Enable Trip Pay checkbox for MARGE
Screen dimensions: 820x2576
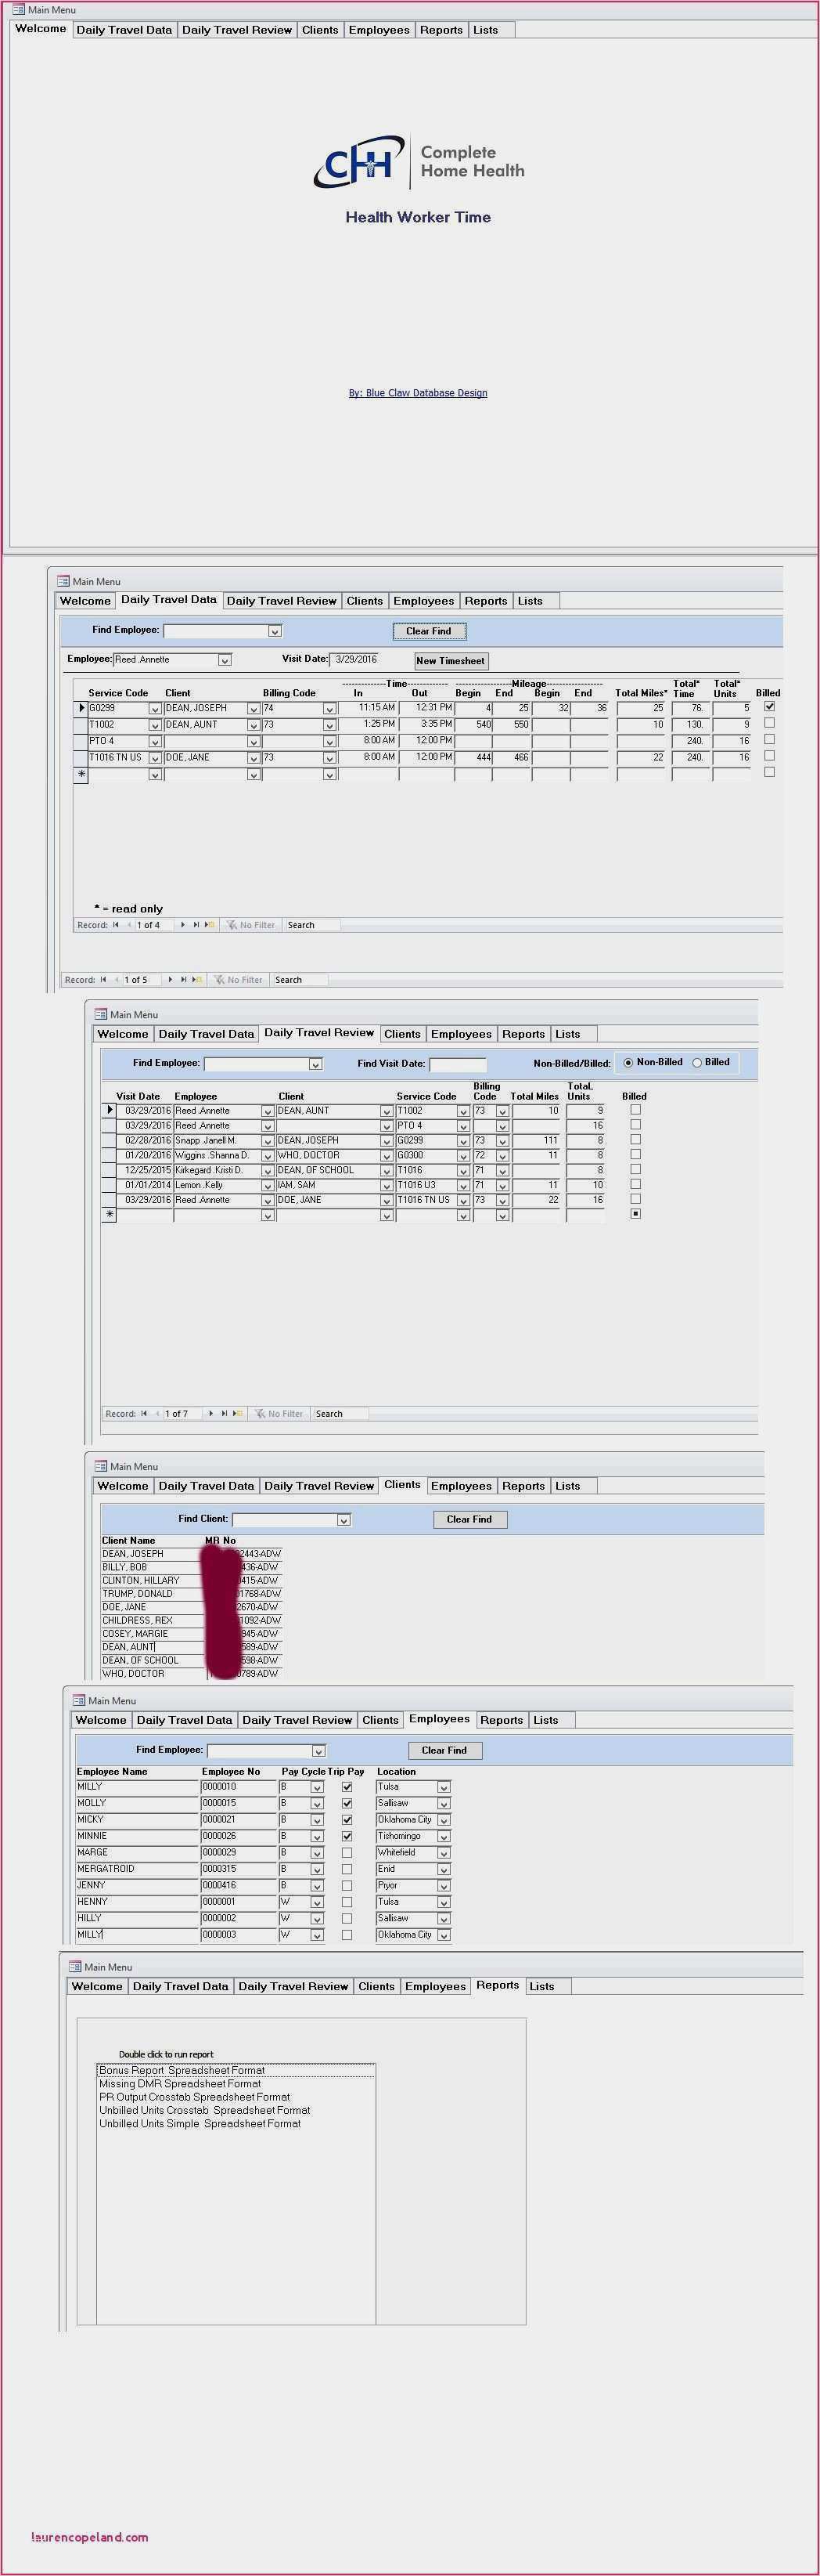pos(347,1852)
